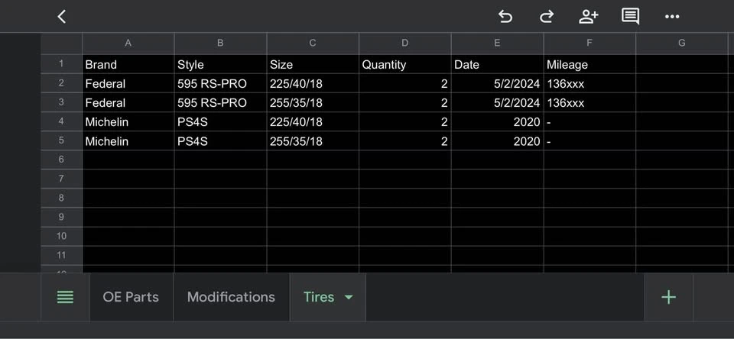
Task: Tap the back arrow icon
Action: (62, 17)
